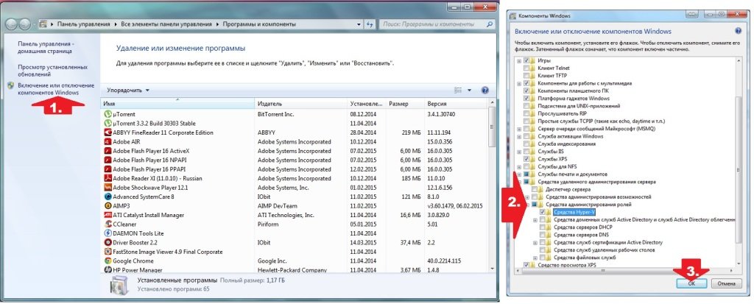754x304 pixels.
Task: Expand the Игры tree node
Action: click(519, 60)
